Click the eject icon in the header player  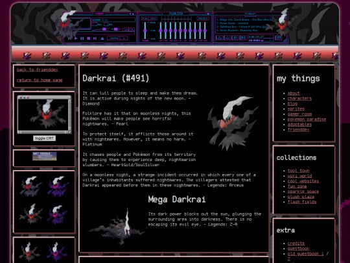point(102,38)
